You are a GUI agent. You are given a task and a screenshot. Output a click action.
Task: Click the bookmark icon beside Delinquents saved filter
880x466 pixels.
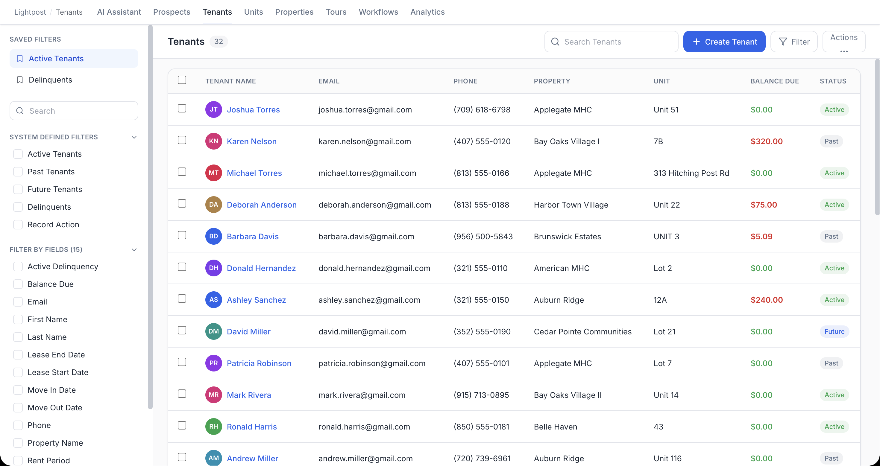[x=20, y=80]
